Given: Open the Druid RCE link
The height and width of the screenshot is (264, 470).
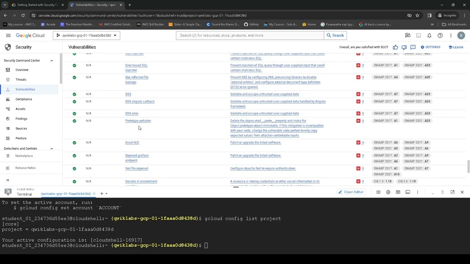Looking at the screenshot, I should point(132,142).
